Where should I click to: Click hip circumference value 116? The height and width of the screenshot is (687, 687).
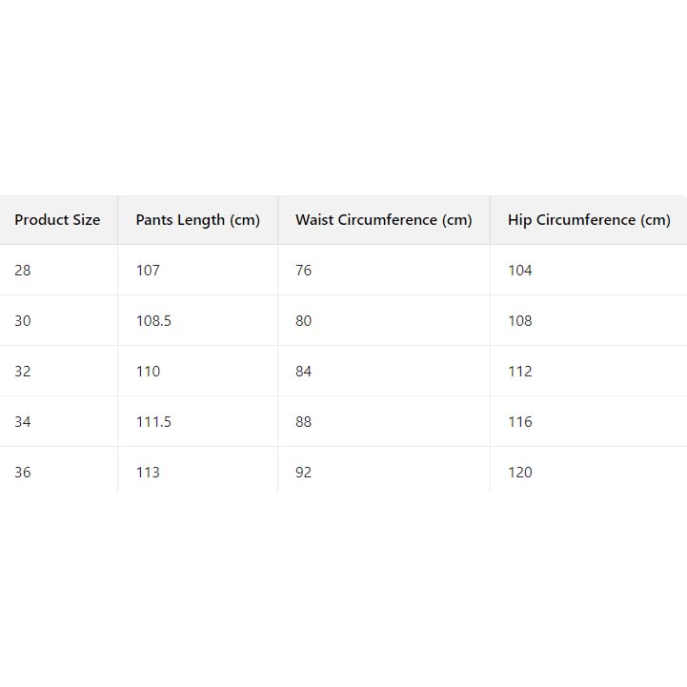[520, 422]
